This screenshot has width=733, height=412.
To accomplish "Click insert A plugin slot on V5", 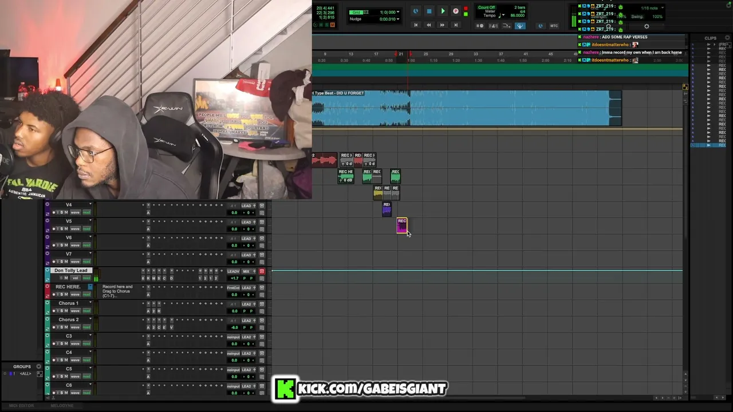I will 148,229.
